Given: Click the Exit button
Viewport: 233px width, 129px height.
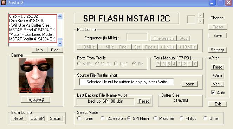Looking at the screenshot, I should pos(218,104).
